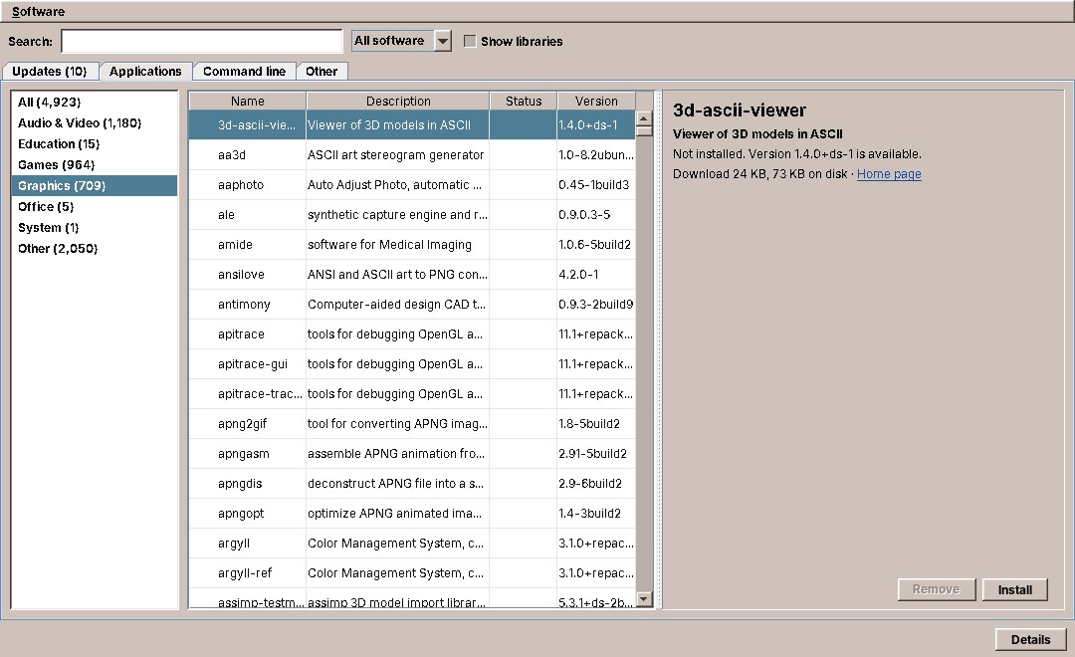Open the Other tab
The width and height of the screenshot is (1075, 657).
(322, 72)
